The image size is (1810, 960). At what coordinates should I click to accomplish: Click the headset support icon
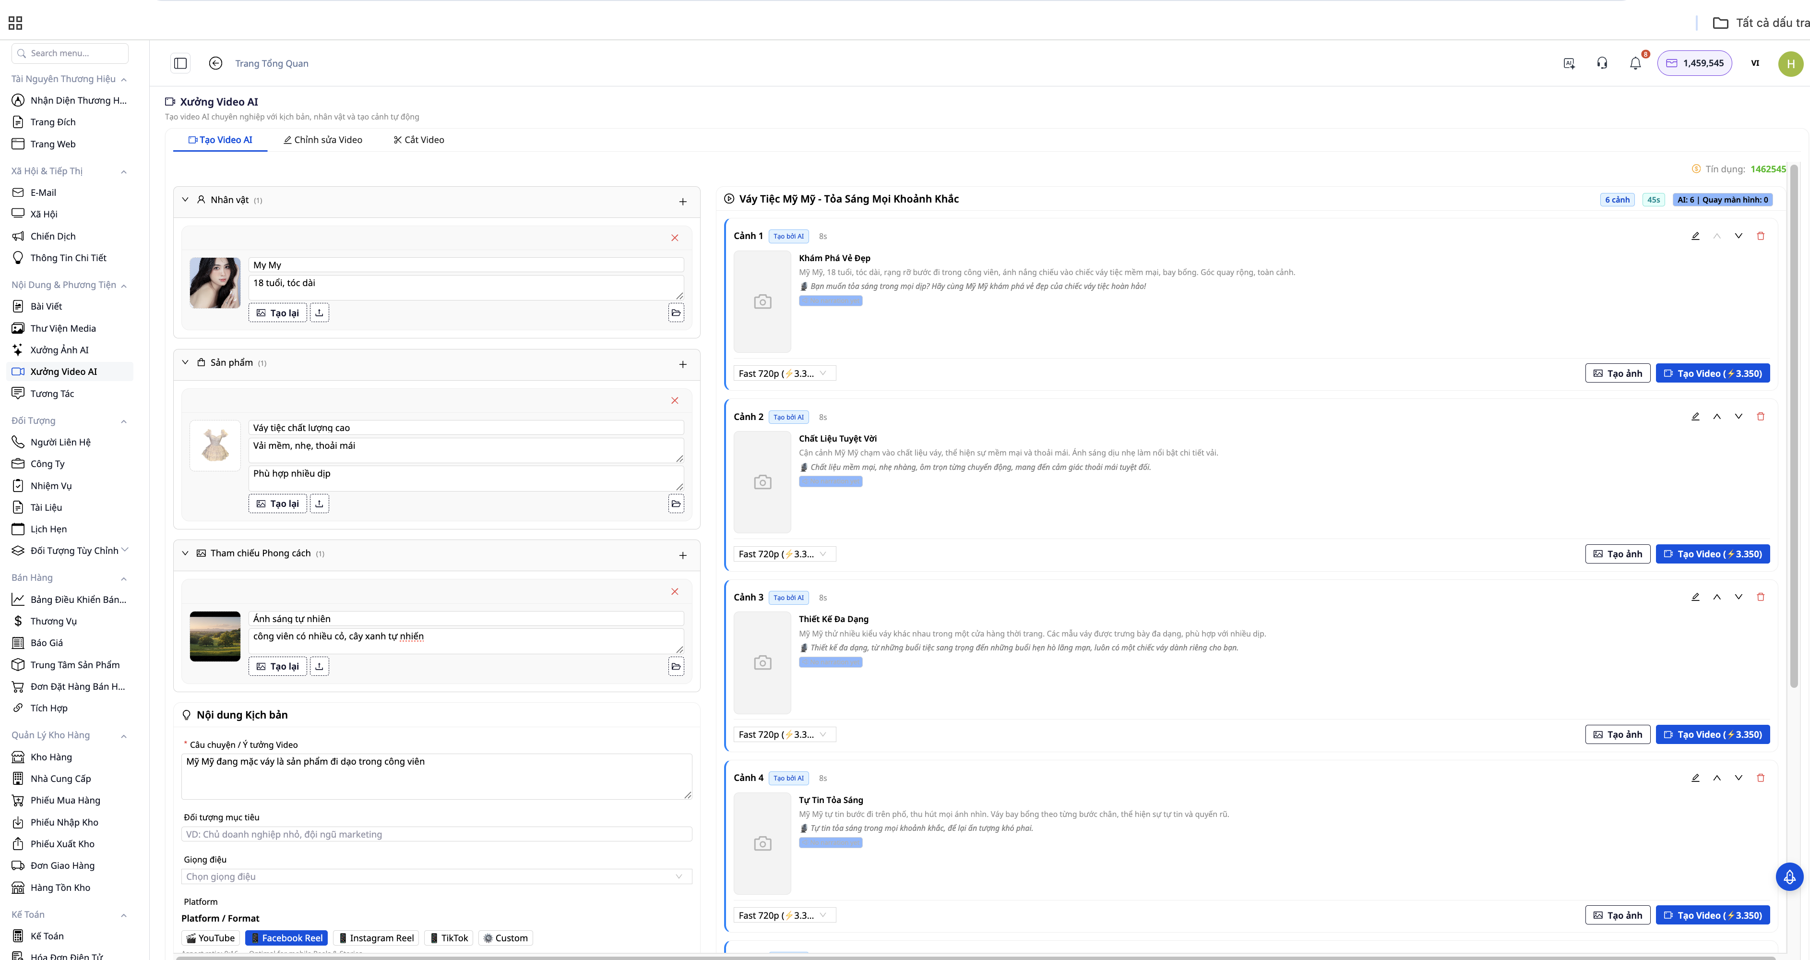coord(1602,63)
